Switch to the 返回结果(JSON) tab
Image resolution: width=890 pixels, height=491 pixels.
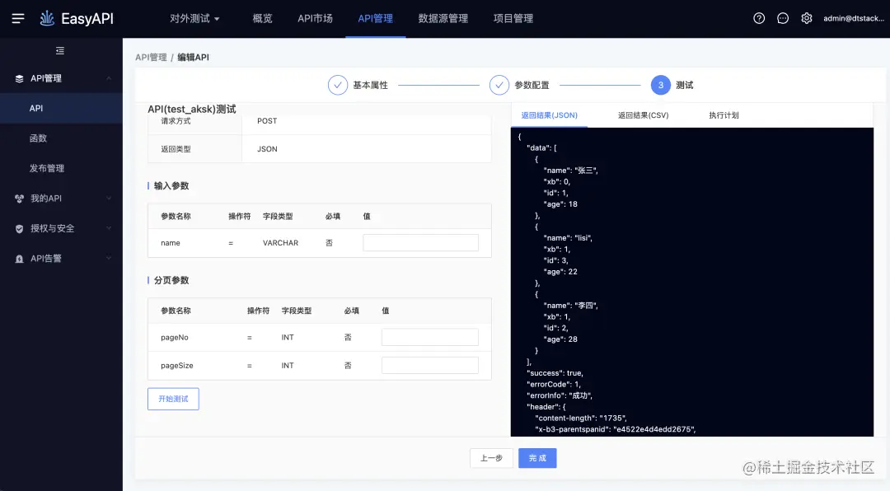click(550, 115)
